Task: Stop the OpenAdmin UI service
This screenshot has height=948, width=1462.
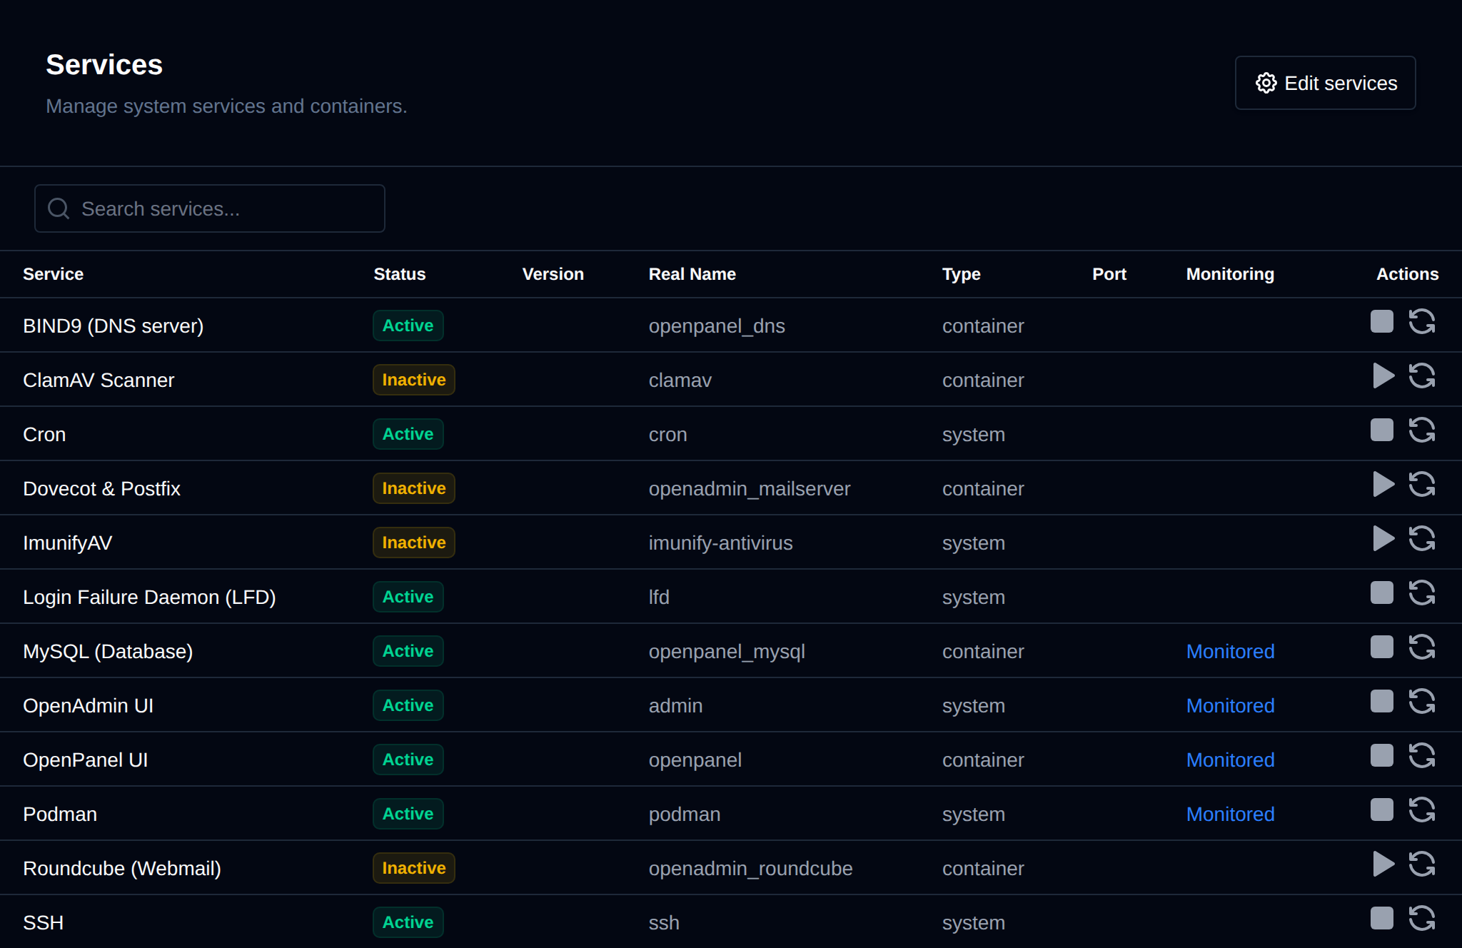Action: click(1381, 701)
